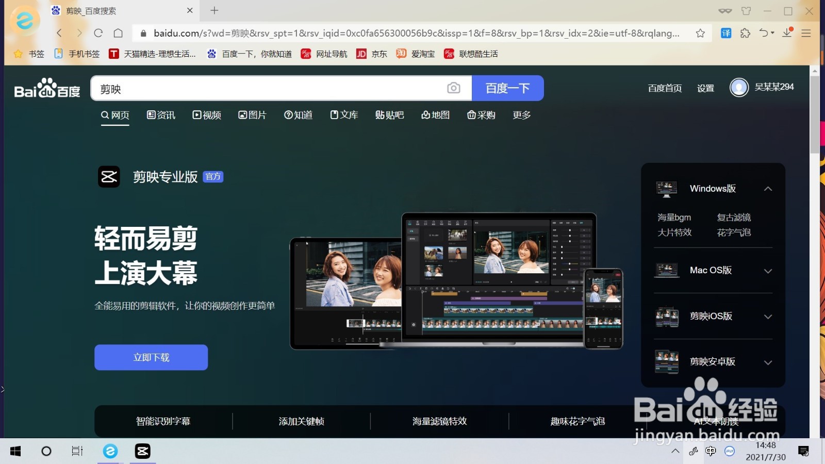825x464 pixels.
Task: Open the extensions puzzle icon
Action: [x=745, y=33]
